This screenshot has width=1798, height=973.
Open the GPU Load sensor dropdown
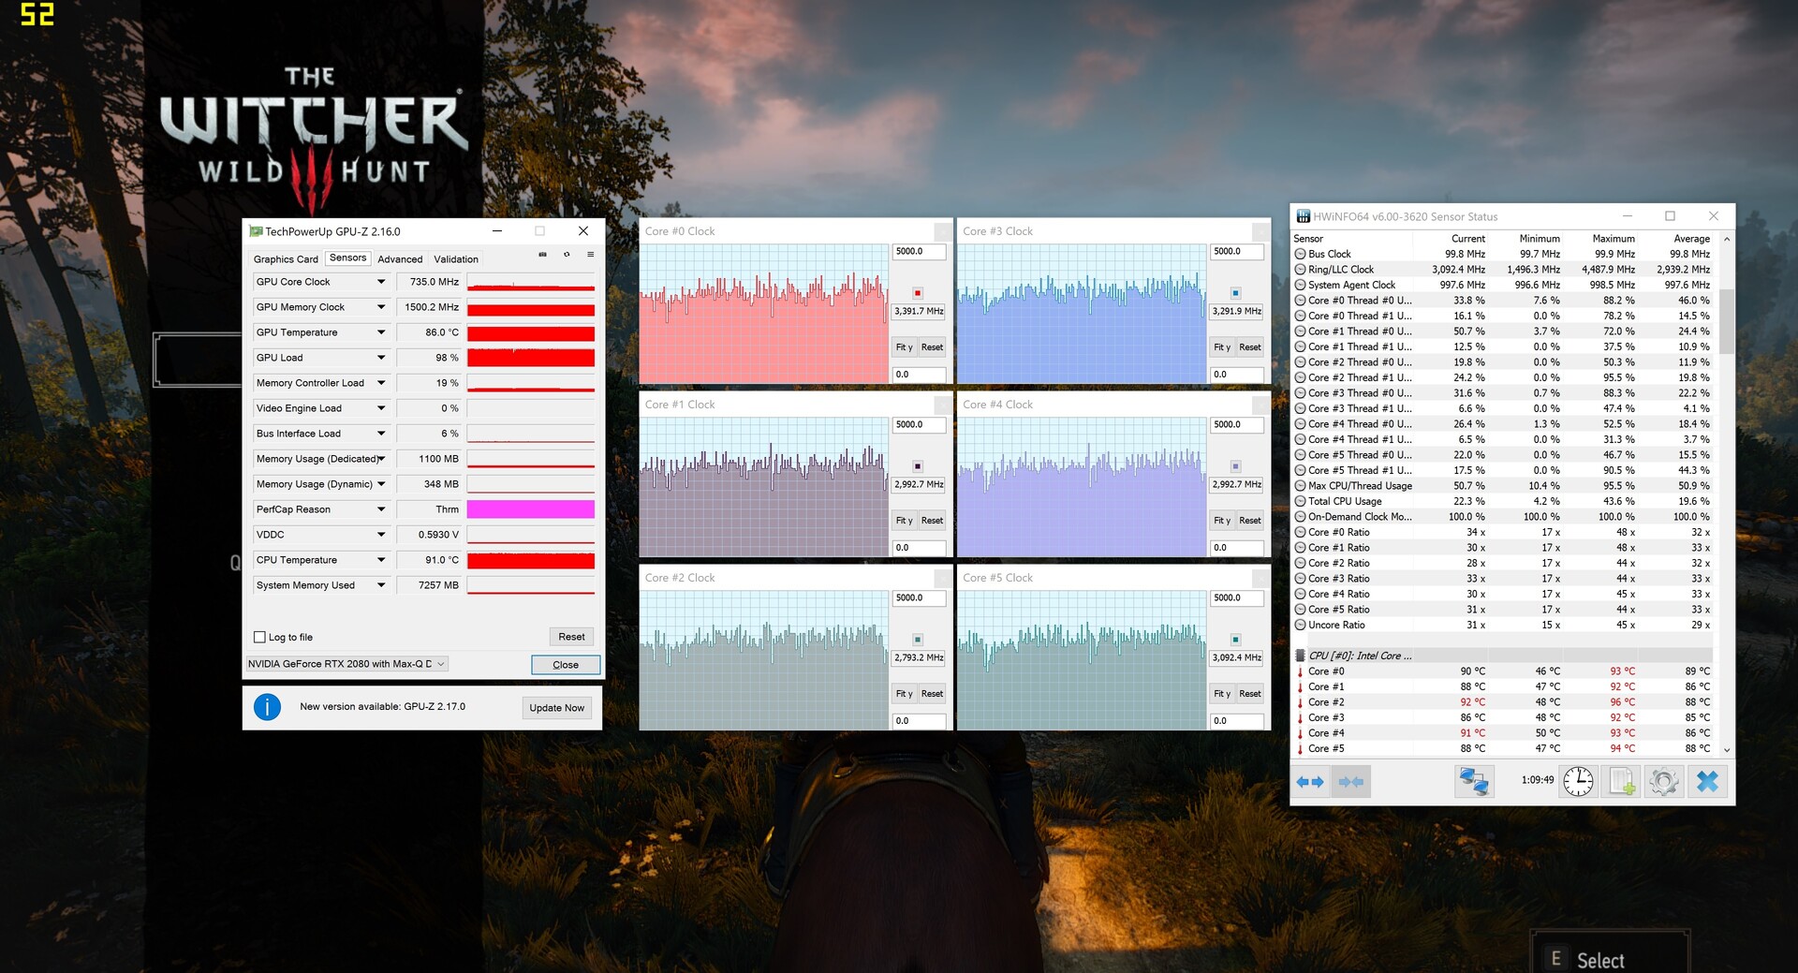(381, 358)
